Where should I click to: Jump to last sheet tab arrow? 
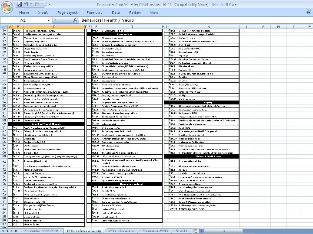pyautogui.click(x=16, y=231)
